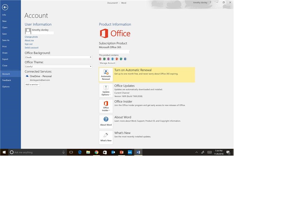Open the Action Center notification icon
The width and height of the screenshot is (285, 213).
[228, 152]
